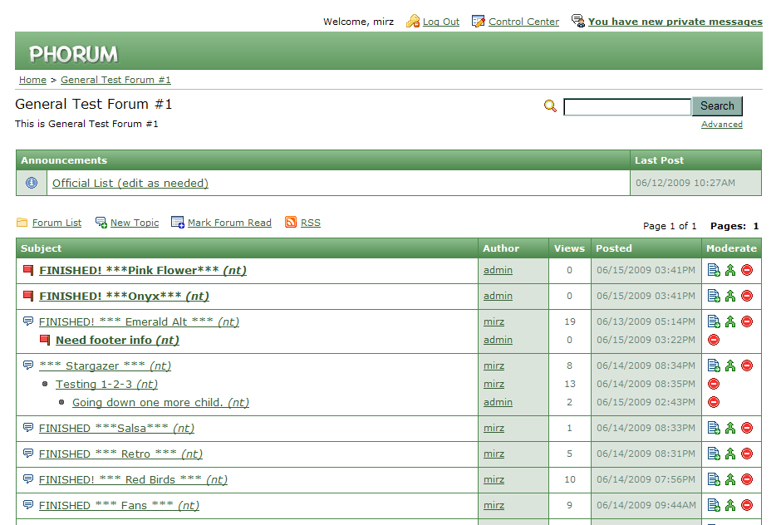Click the speech bubble icon beside Stargazer
776x525 pixels.
(x=28, y=366)
